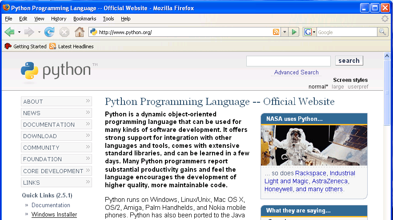Click the 'Quick Links (2.5.1)' heading

[x=47, y=195]
